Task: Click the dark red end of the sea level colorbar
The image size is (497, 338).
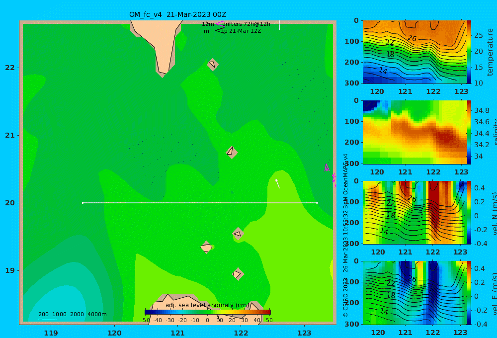Action: (268, 312)
